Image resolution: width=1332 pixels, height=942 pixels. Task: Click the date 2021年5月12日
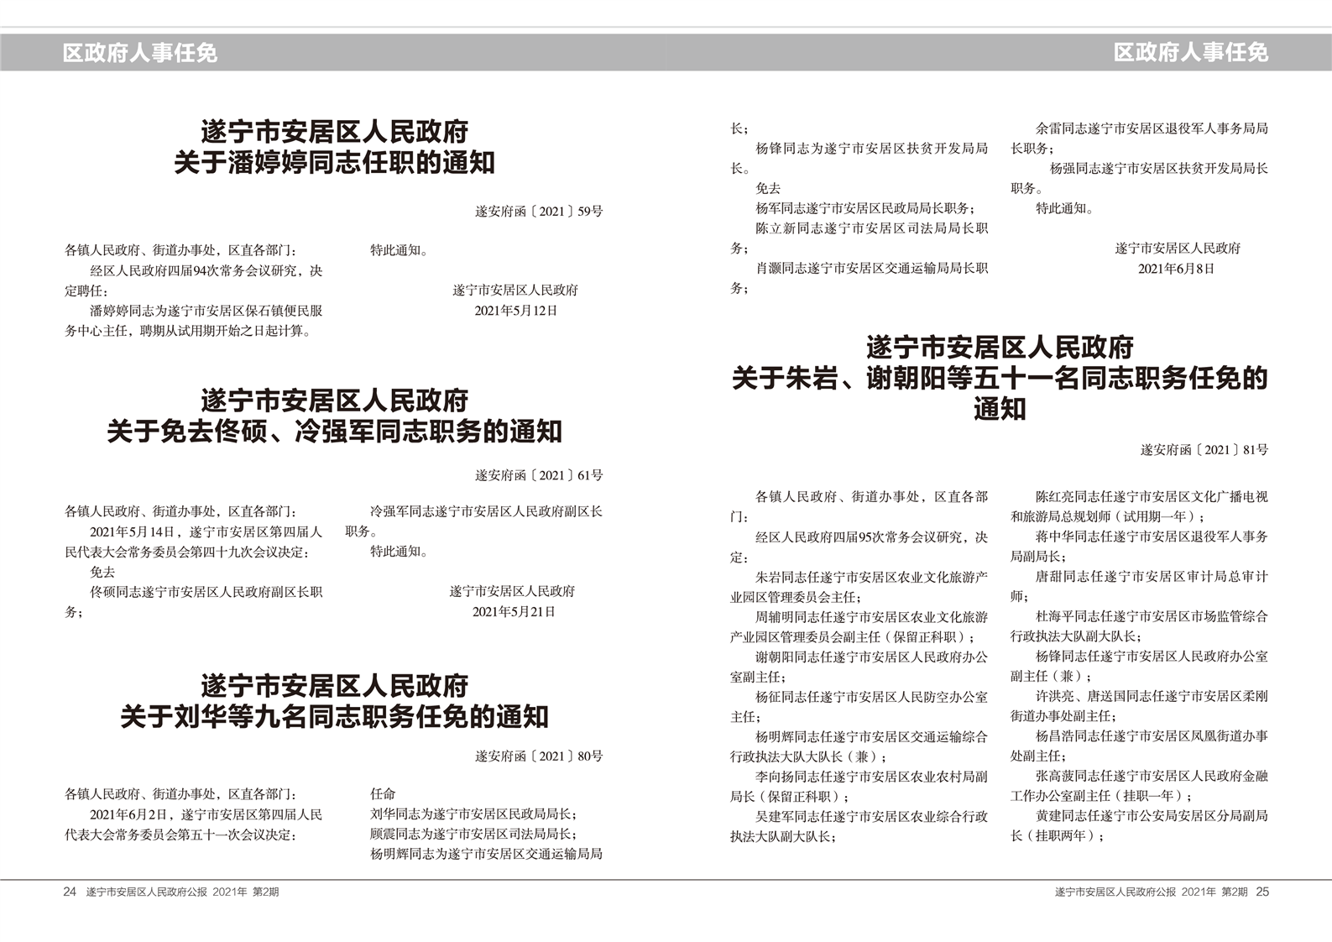515,311
